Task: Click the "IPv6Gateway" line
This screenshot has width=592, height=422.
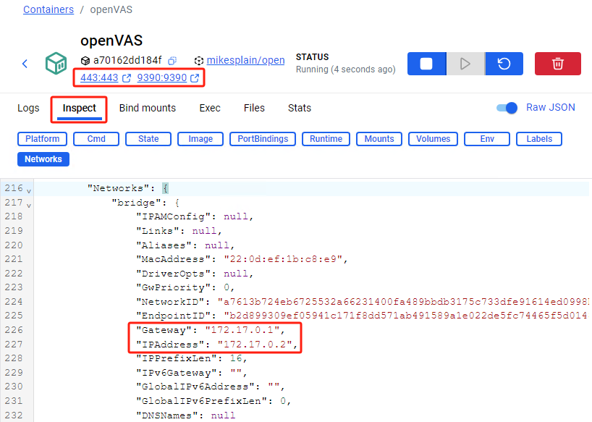Action: coord(191,373)
